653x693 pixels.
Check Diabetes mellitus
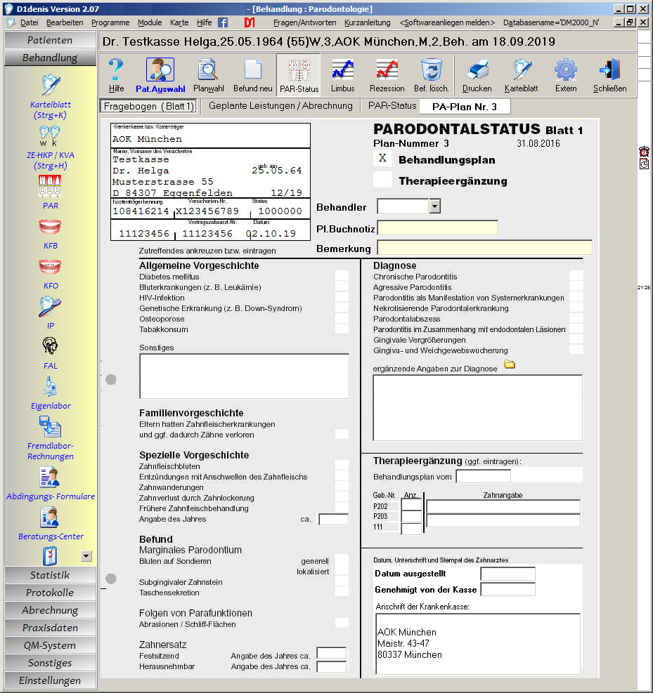click(x=342, y=276)
